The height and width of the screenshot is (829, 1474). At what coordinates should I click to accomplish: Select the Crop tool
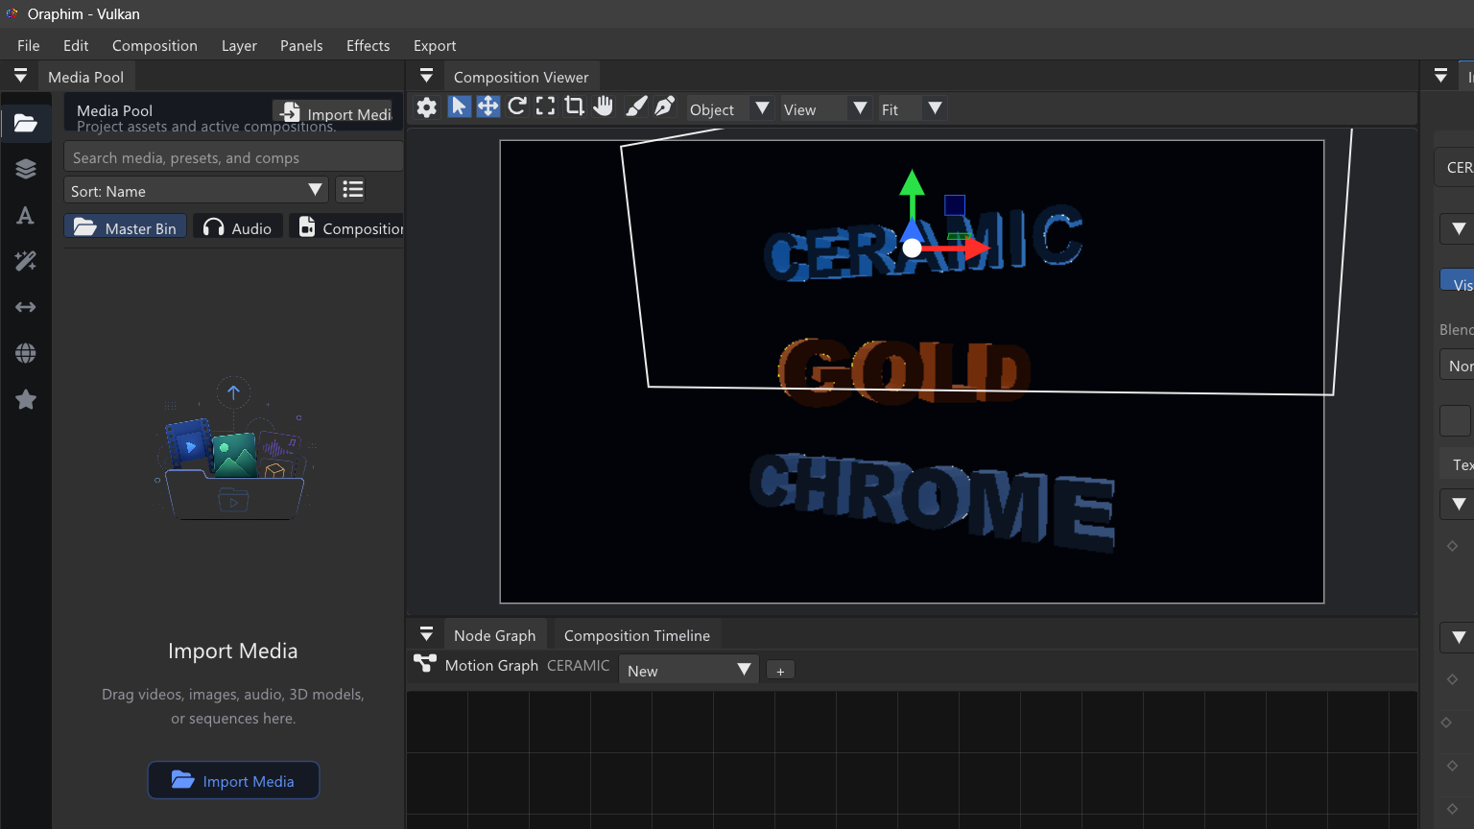574,107
